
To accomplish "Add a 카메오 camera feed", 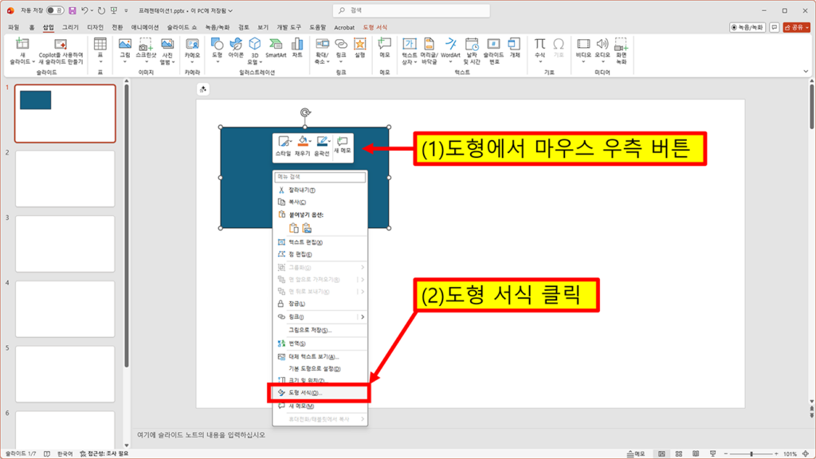I will pyautogui.click(x=192, y=48).
